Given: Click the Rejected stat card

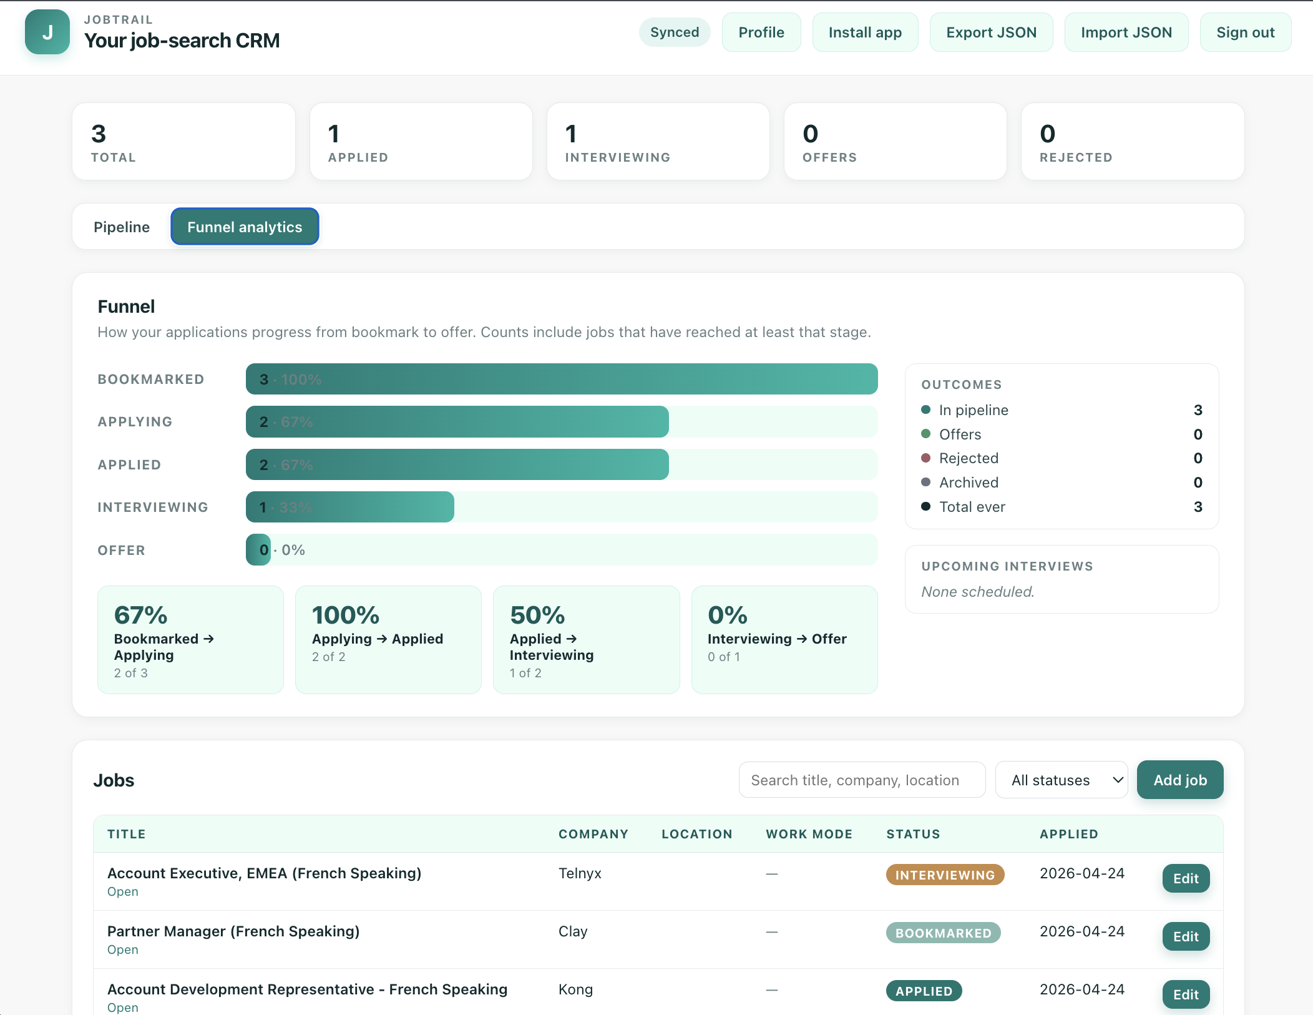Looking at the screenshot, I should (1133, 142).
